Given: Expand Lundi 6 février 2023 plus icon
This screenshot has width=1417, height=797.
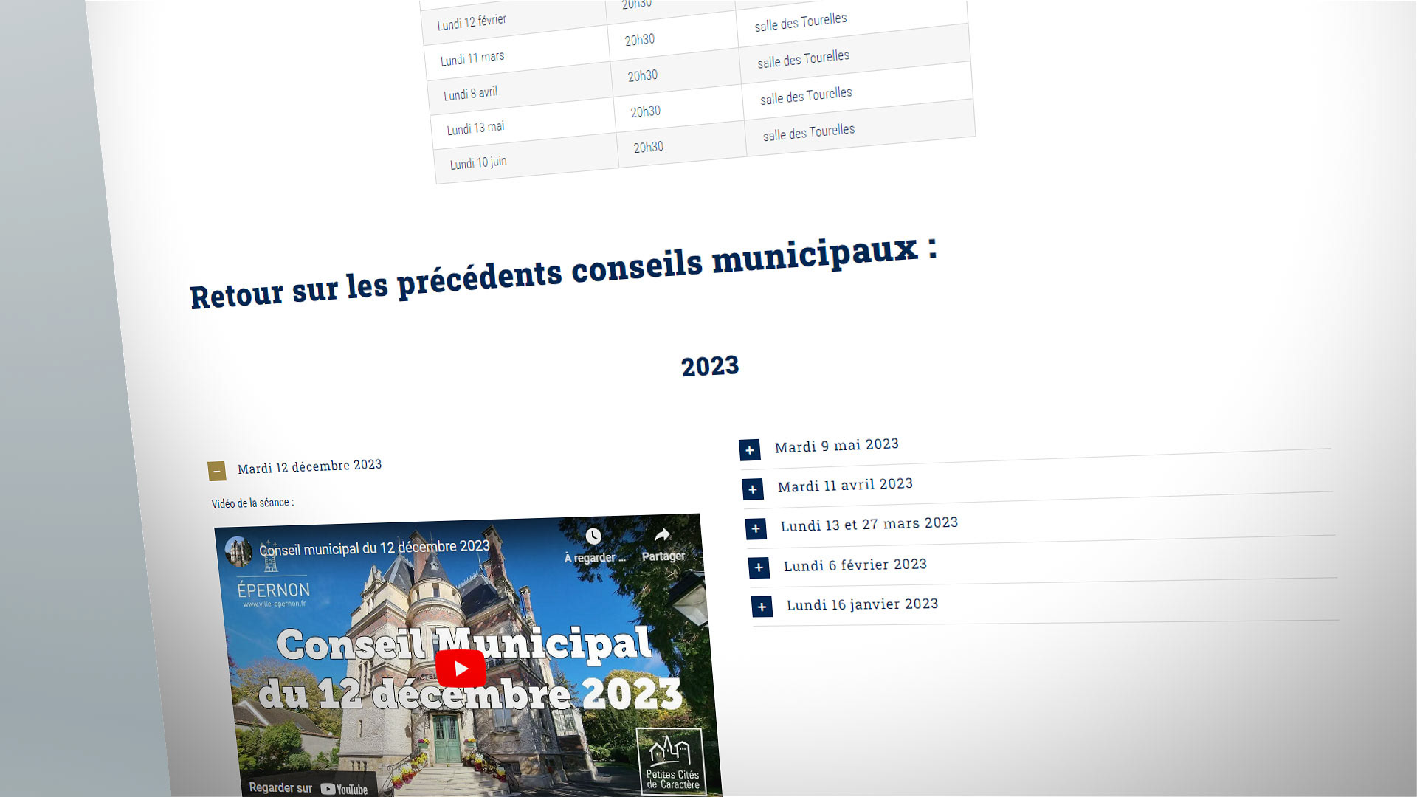Looking at the screenshot, I should [x=759, y=567].
